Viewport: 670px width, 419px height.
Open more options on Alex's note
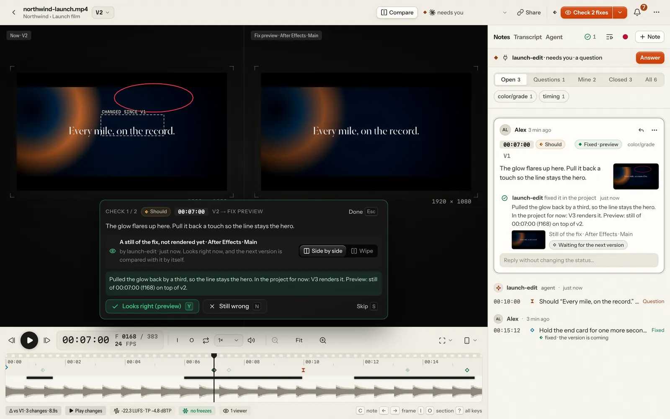tap(655, 130)
